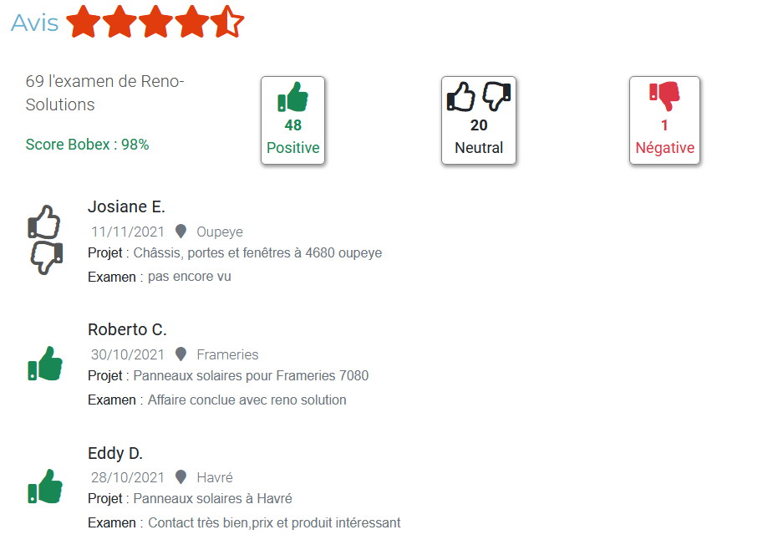This screenshot has height=550, width=778.
Task: Click the location pin beside Frameries
Action: pos(181,354)
